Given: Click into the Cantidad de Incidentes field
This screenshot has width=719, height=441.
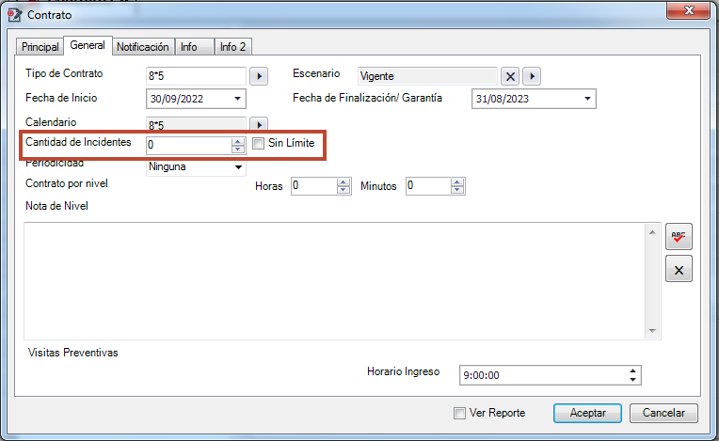Looking at the screenshot, I should click(189, 145).
